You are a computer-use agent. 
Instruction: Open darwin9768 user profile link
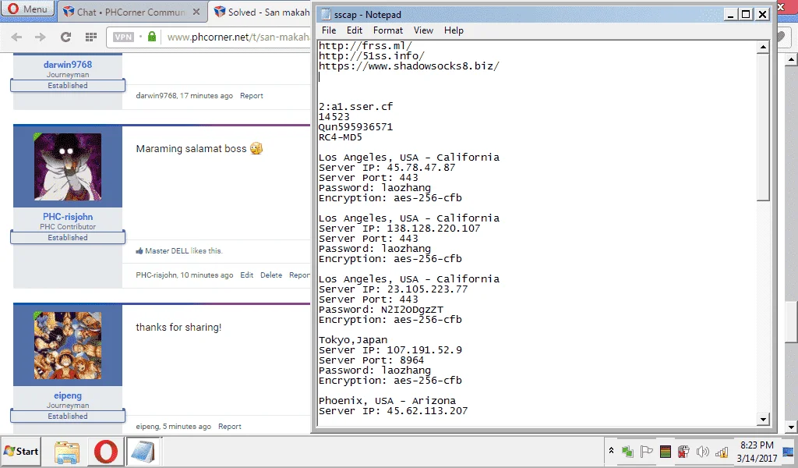pos(68,65)
